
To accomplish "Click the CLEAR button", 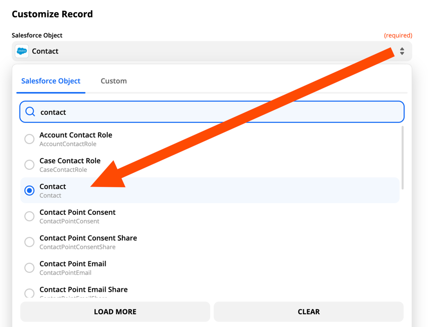I will (x=309, y=312).
